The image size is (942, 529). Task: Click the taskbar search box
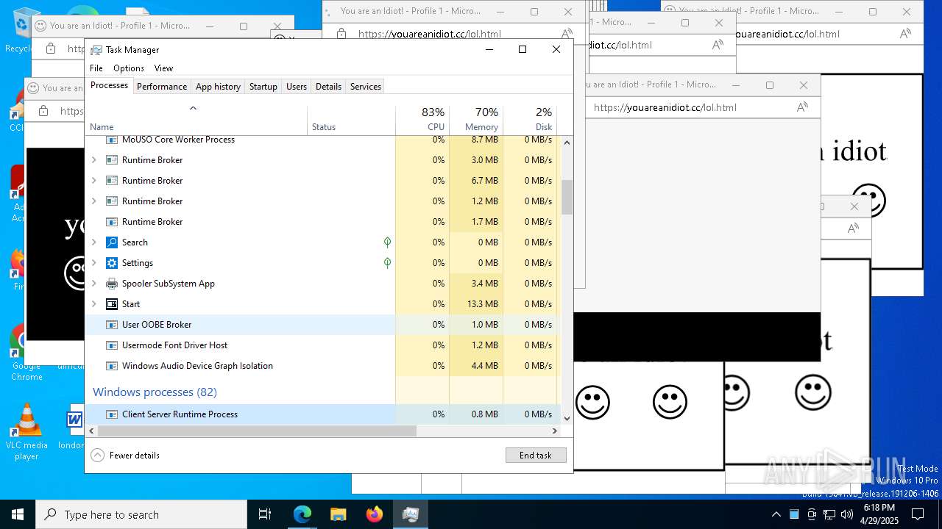point(141,514)
